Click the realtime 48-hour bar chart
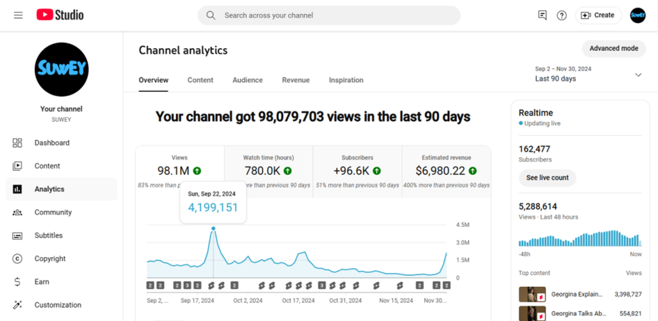This screenshot has height=321, width=658. (x=580, y=238)
